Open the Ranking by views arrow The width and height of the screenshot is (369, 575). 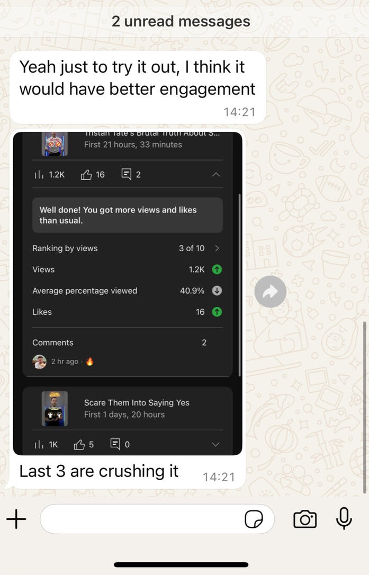point(217,248)
